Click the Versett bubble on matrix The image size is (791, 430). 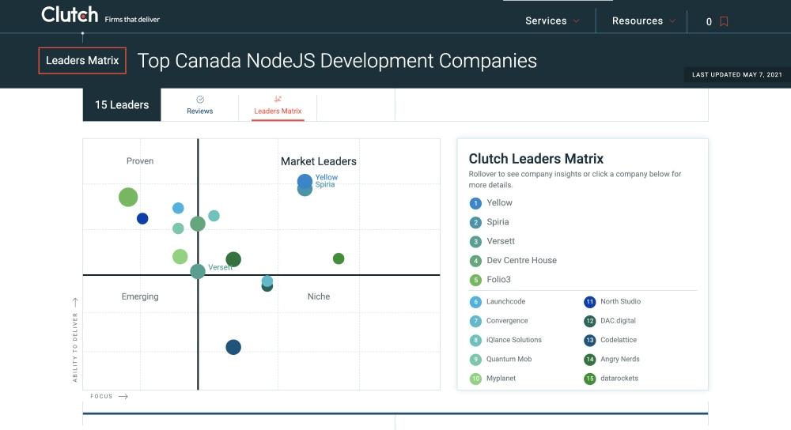click(198, 271)
